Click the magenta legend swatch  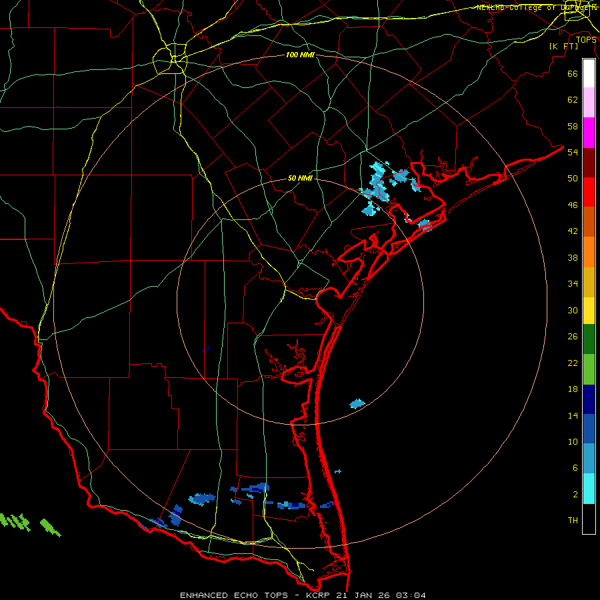pyautogui.click(x=589, y=133)
